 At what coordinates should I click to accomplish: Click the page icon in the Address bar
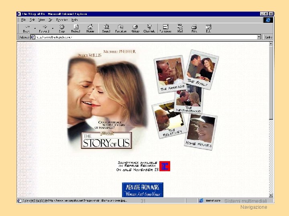click(x=33, y=37)
